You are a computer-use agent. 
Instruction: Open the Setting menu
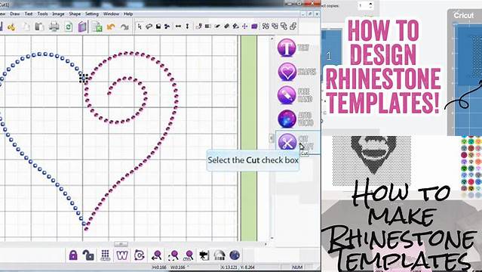91,14
